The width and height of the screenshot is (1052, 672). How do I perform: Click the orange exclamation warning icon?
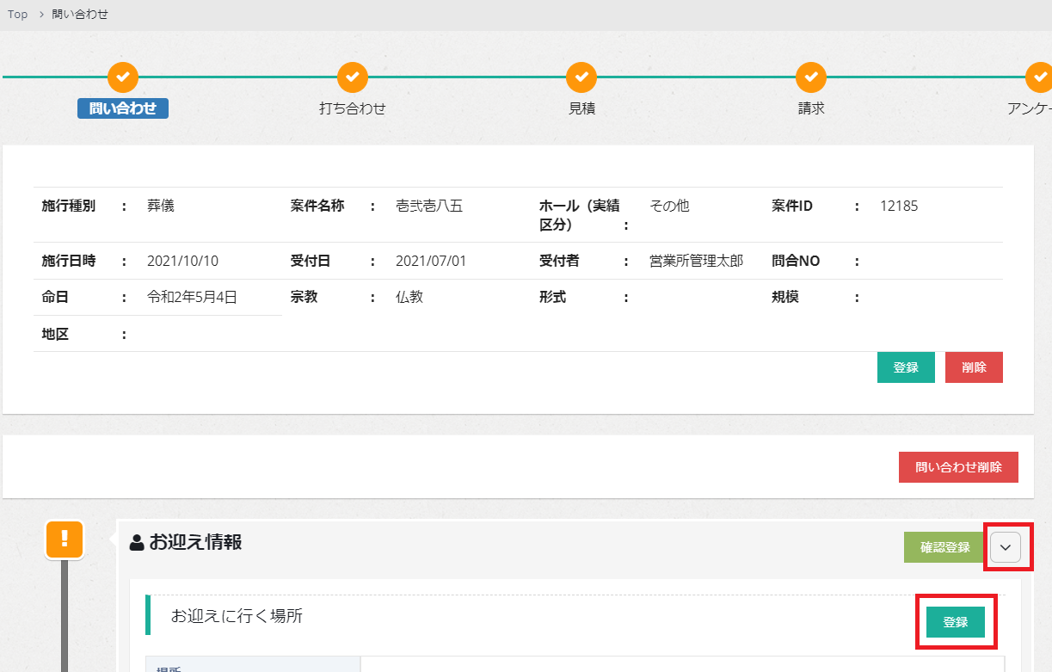65,540
